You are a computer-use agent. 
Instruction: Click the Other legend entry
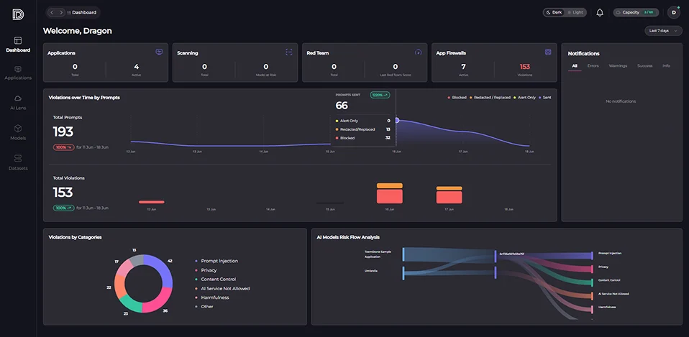(204, 307)
